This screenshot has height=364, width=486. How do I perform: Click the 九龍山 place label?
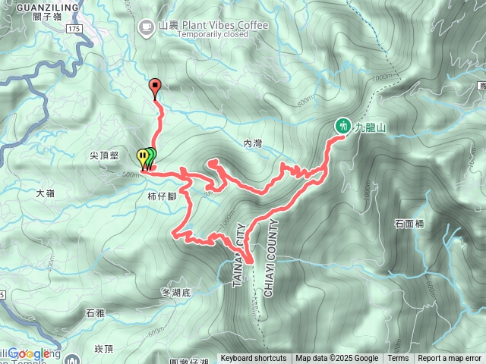click(x=370, y=127)
